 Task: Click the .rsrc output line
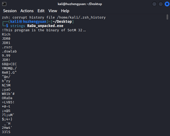(x=7, y=47)
